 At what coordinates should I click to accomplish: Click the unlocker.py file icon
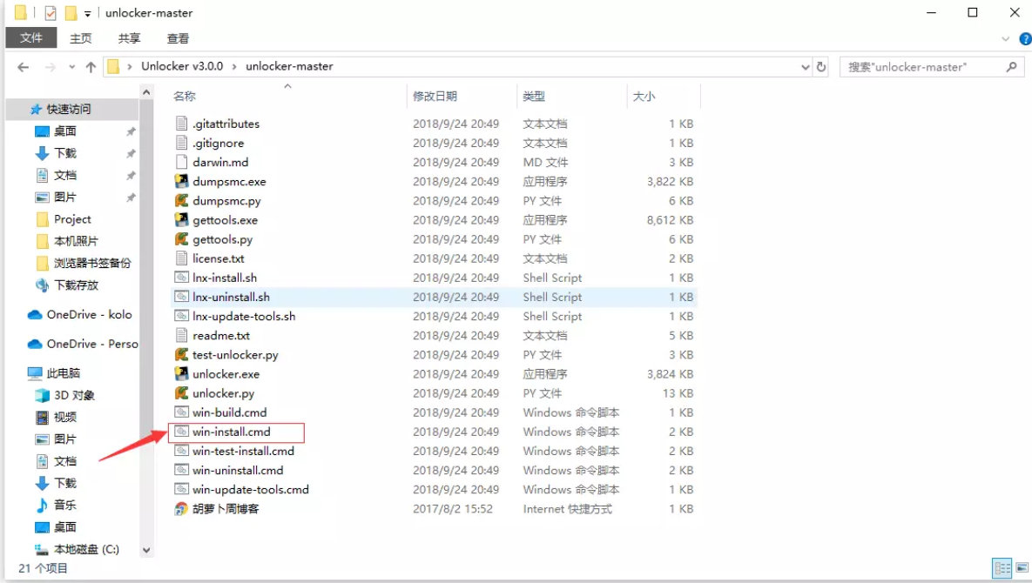(x=182, y=393)
